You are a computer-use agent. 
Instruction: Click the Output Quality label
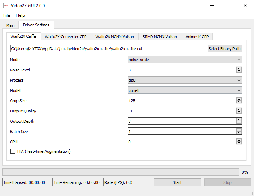(x=23, y=111)
